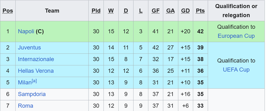The image size is (266, 111).
Task: Click the Pos column header
Action: (8, 11)
